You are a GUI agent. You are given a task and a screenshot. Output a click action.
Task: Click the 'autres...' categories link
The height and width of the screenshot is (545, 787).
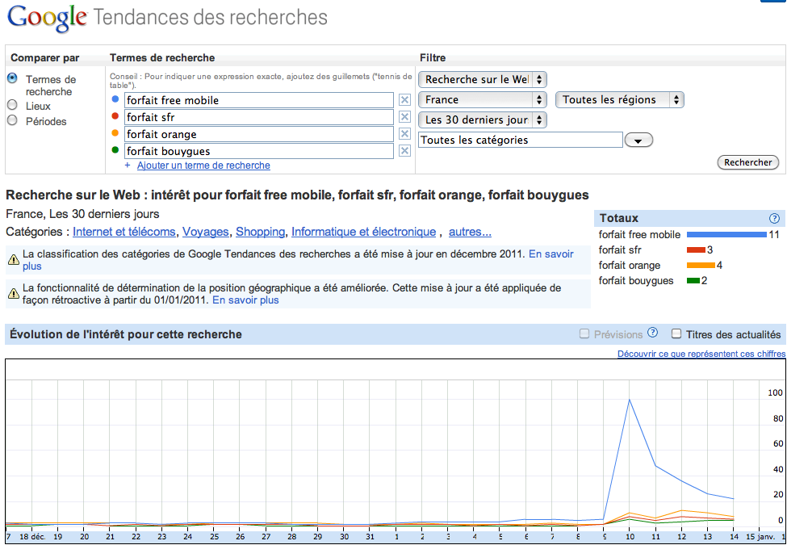click(470, 232)
